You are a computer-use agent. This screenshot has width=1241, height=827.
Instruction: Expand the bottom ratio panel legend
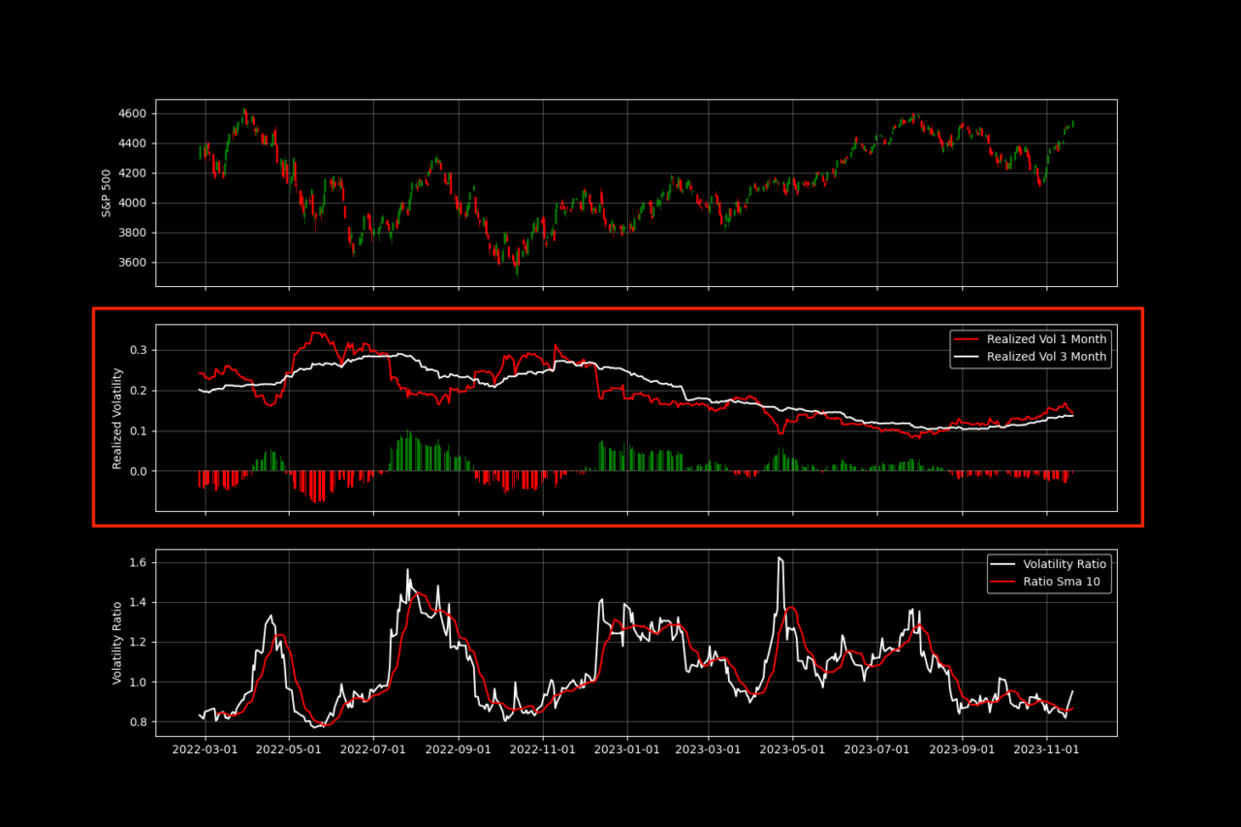[1049, 572]
